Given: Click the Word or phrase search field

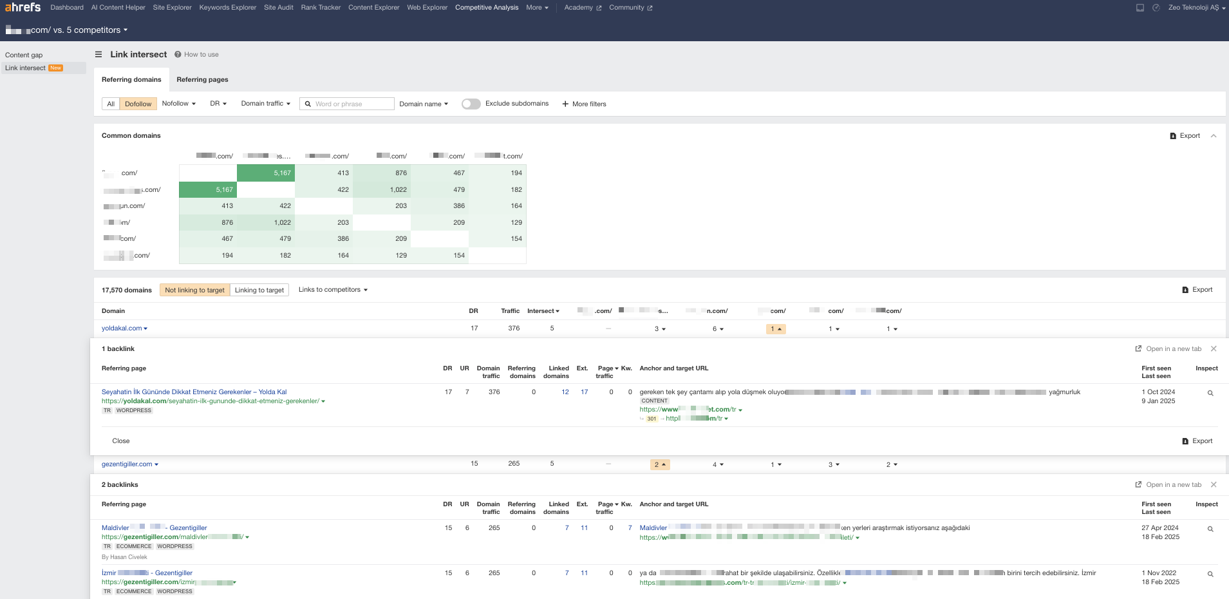Looking at the screenshot, I should [347, 104].
